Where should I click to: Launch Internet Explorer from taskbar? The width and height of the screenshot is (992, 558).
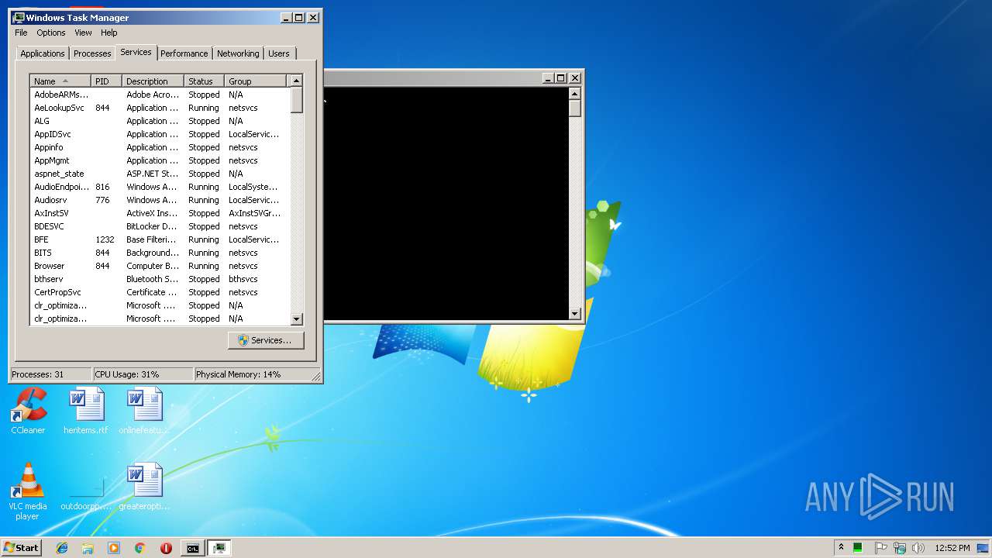click(x=62, y=548)
